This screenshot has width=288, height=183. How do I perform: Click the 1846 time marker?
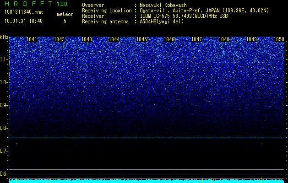tap(169, 39)
